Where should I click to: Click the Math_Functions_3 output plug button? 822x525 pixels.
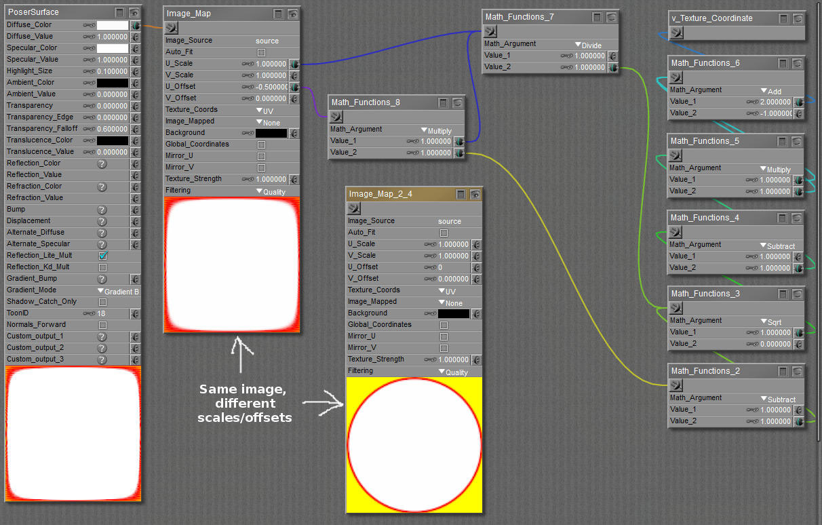tap(676, 308)
